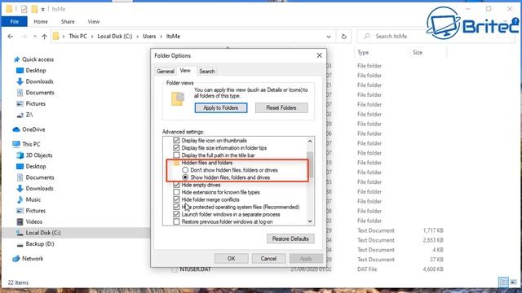Viewport: 522px width, 293px height.
Task: Enable Hide extensions for known file types
Action: pos(176,192)
